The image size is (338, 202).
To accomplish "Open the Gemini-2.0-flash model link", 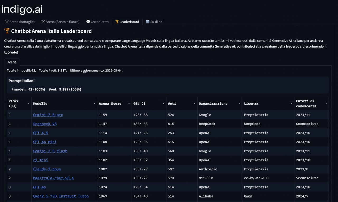I will tap(50, 151).
